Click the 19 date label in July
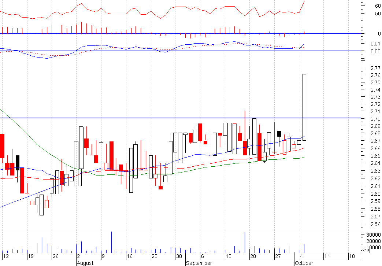The image size is (382, 266). tap(30, 256)
